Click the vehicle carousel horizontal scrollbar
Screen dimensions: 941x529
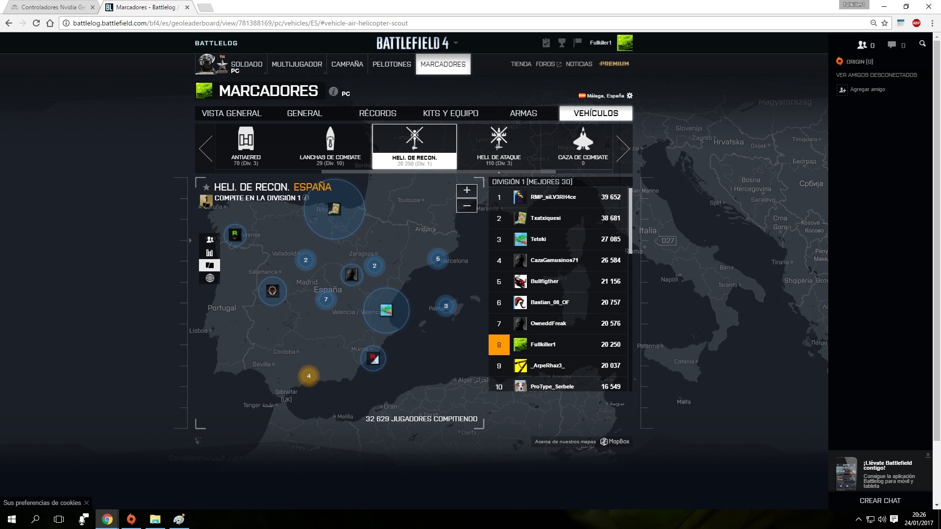click(439, 172)
